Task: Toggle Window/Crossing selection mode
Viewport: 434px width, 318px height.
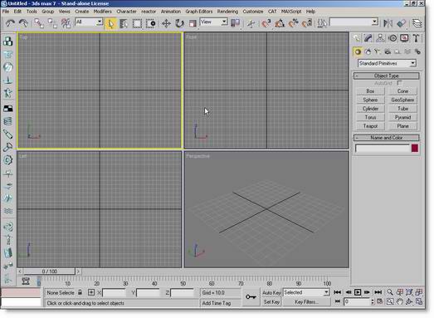Action: coord(150,23)
